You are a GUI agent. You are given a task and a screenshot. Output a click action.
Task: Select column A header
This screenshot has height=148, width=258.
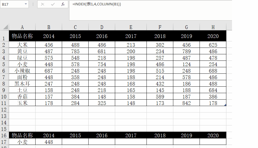tap(22, 27)
